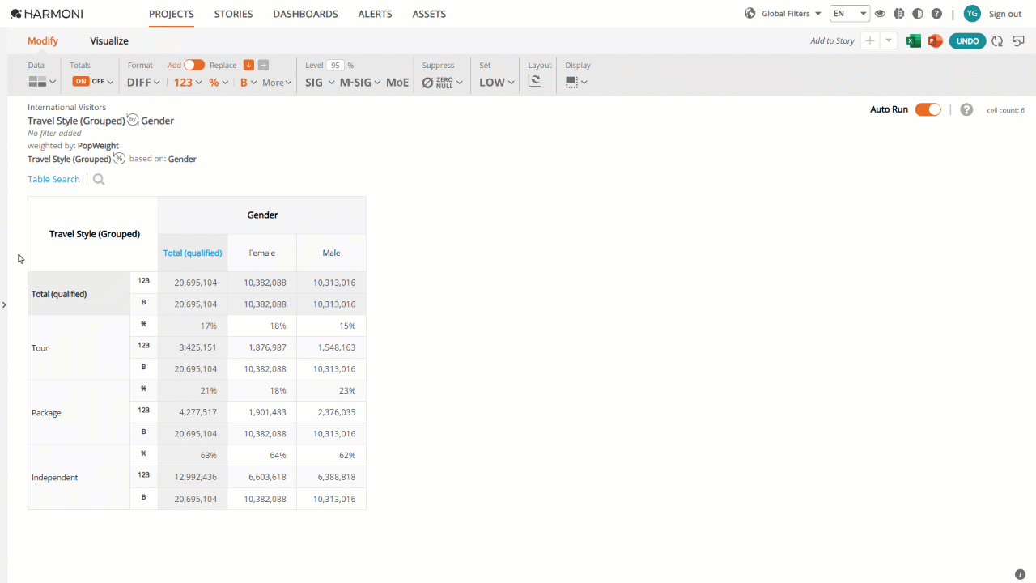
Task: Toggle the contrast mode icon
Action: click(x=918, y=14)
